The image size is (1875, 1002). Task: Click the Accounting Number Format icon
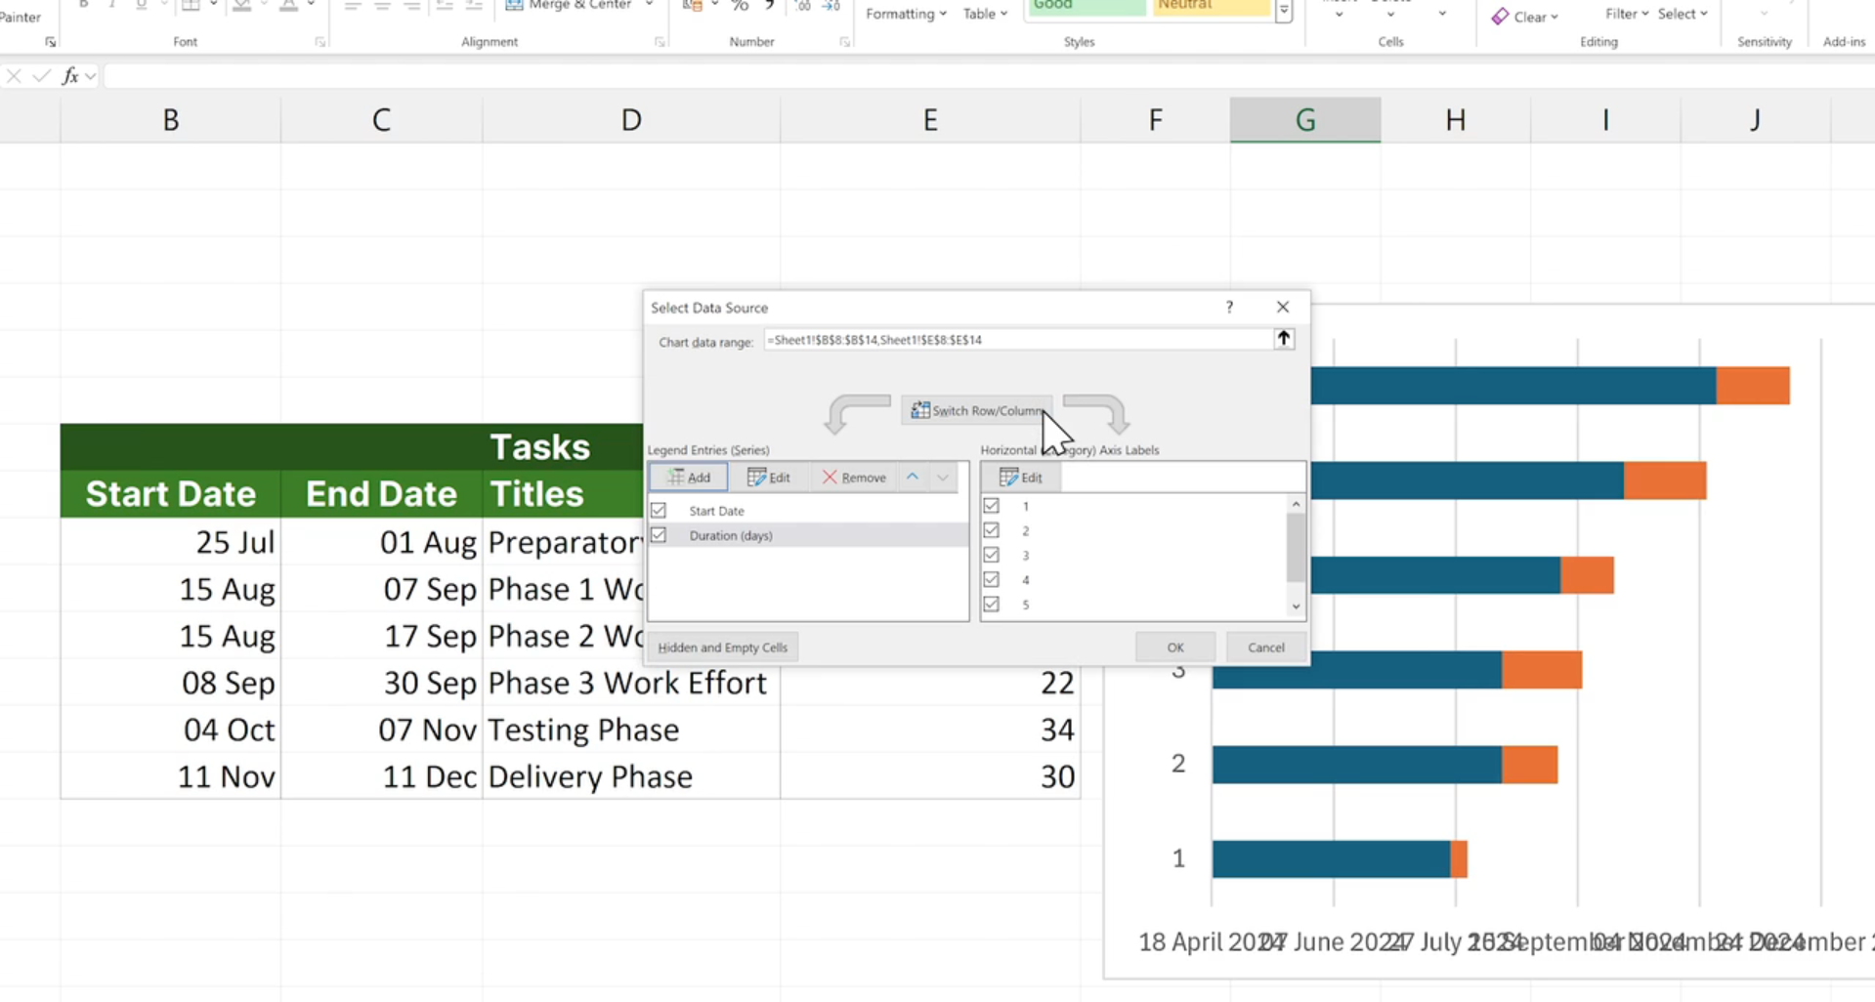692,6
